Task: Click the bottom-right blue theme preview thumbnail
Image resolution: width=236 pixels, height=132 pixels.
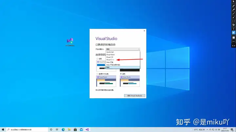Action: [x=130, y=81]
